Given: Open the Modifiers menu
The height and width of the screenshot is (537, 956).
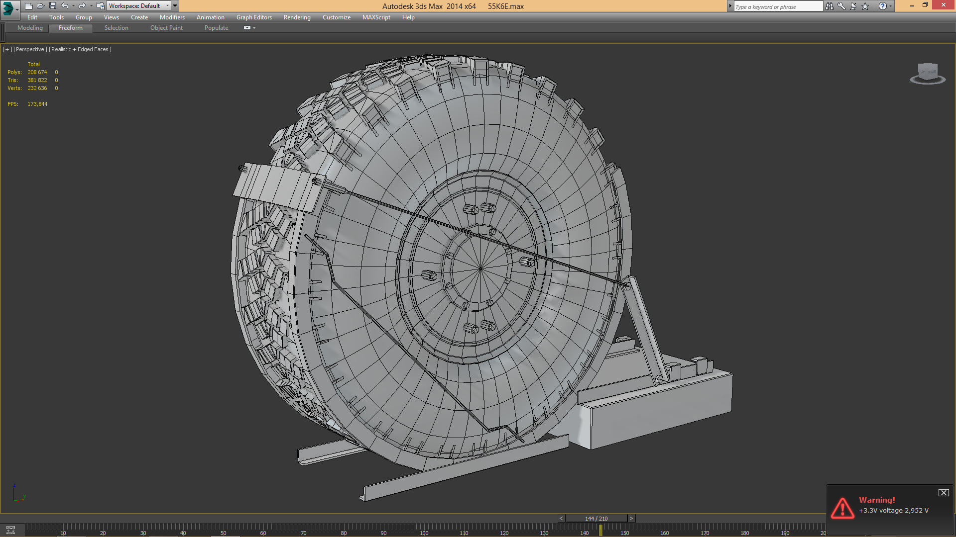Looking at the screenshot, I should coord(172,17).
